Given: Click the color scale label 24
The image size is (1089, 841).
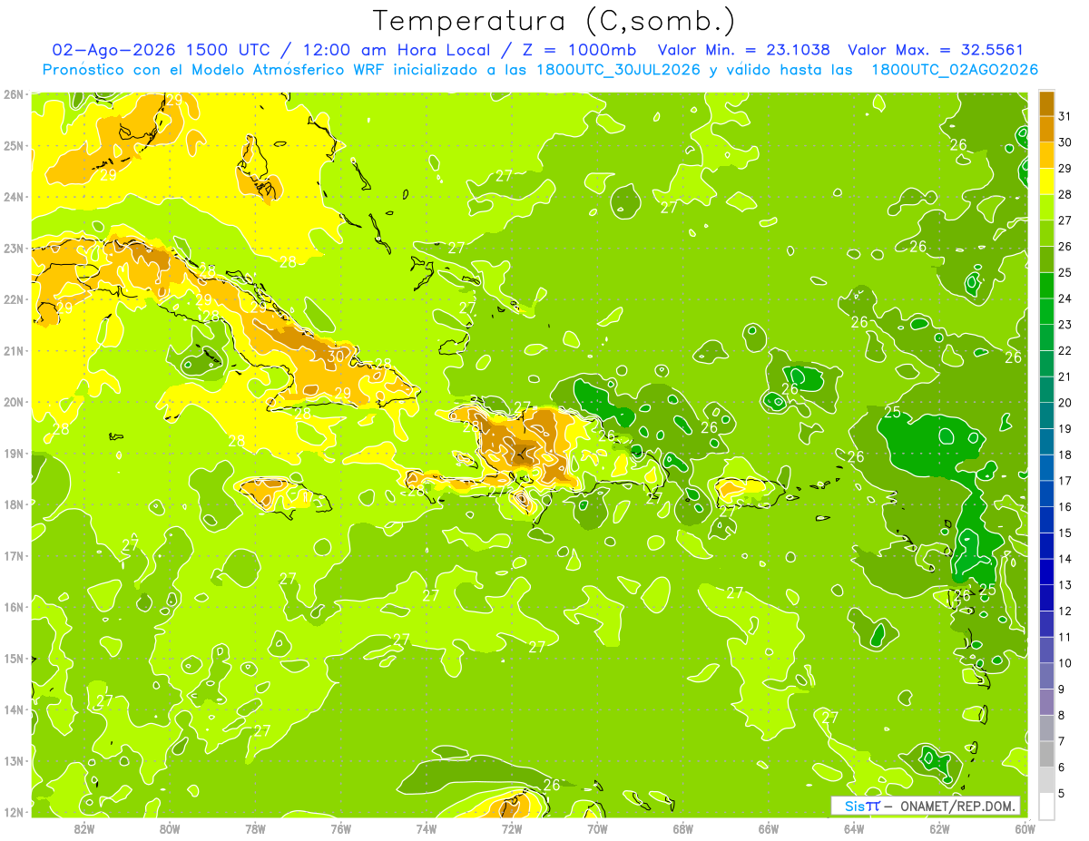Looking at the screenshot, I should (x=1065, y=298).
